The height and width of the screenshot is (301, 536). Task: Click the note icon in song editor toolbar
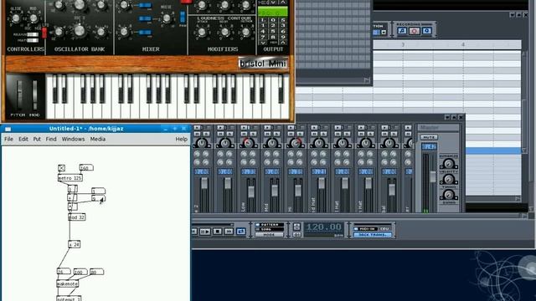(402, 31)
